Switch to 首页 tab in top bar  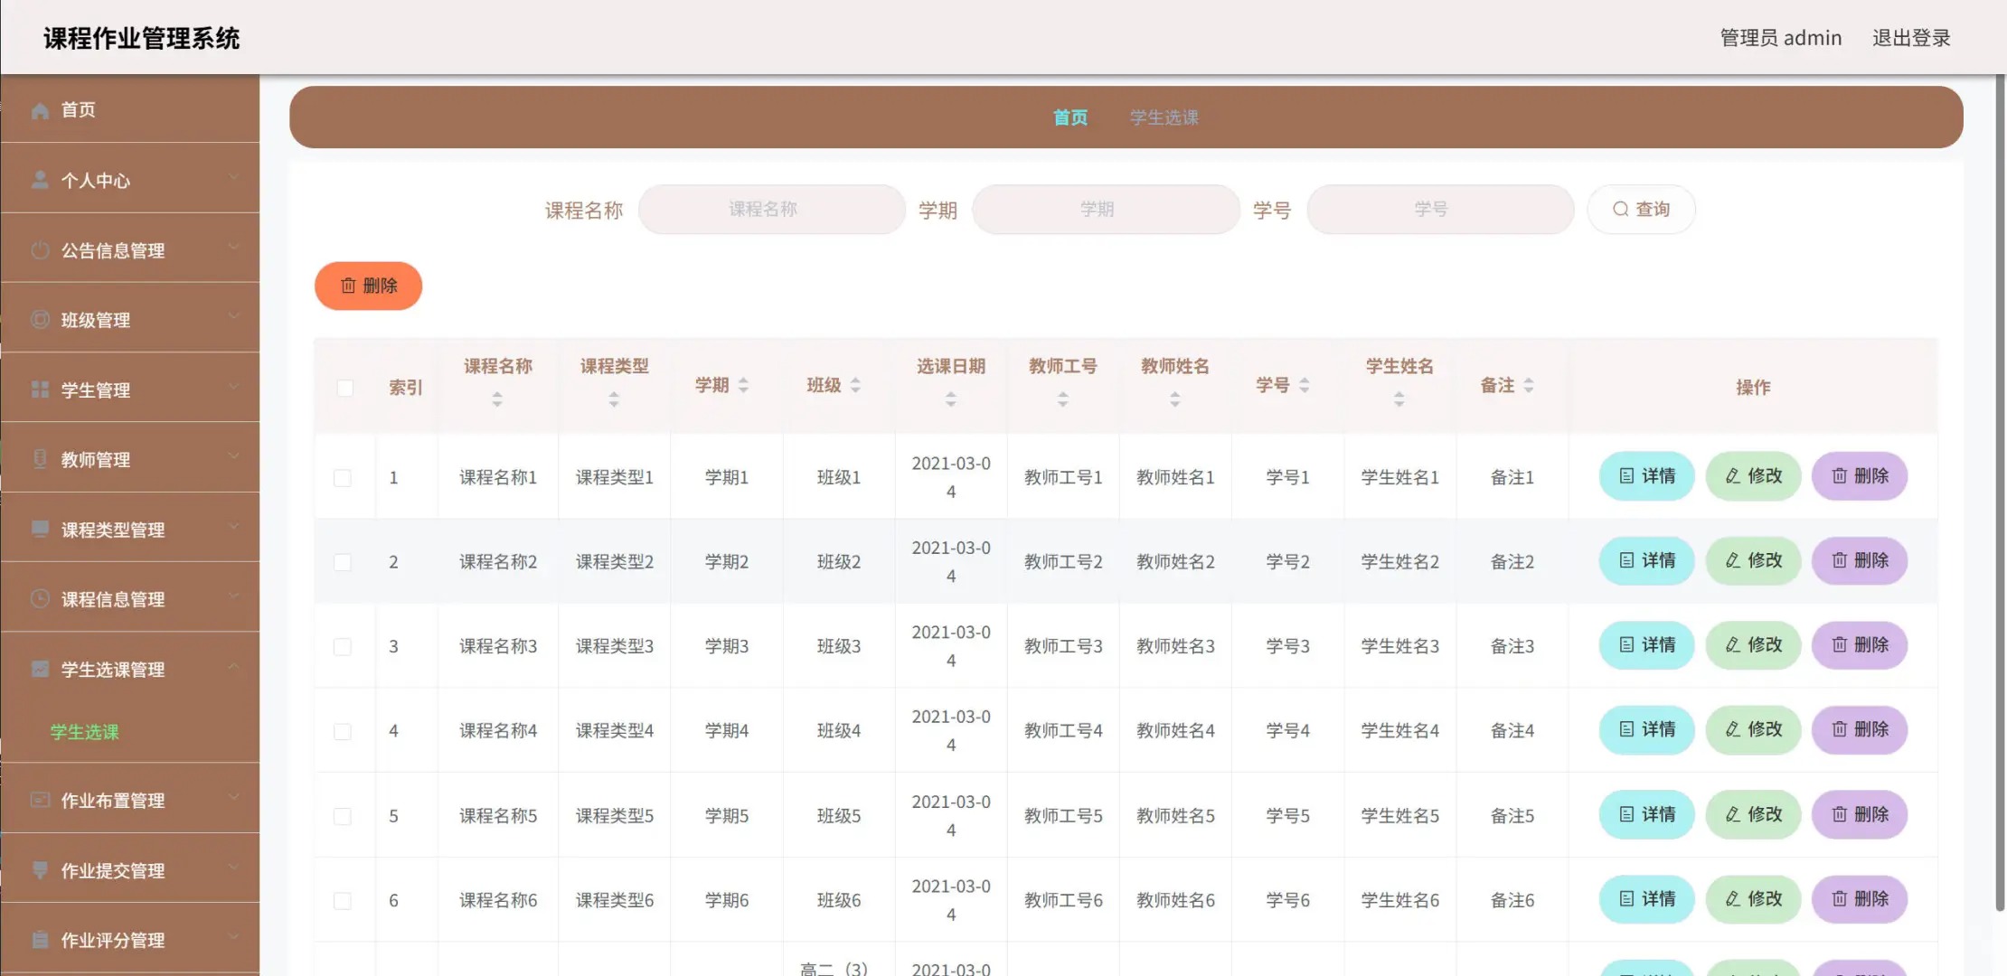click(x=1070, y=117)
